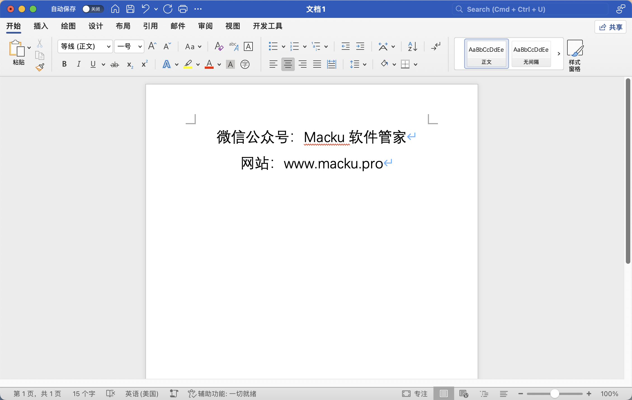Click the Home icon in title bar
Screen dimensions: 632x400
[x=115, y=9]
